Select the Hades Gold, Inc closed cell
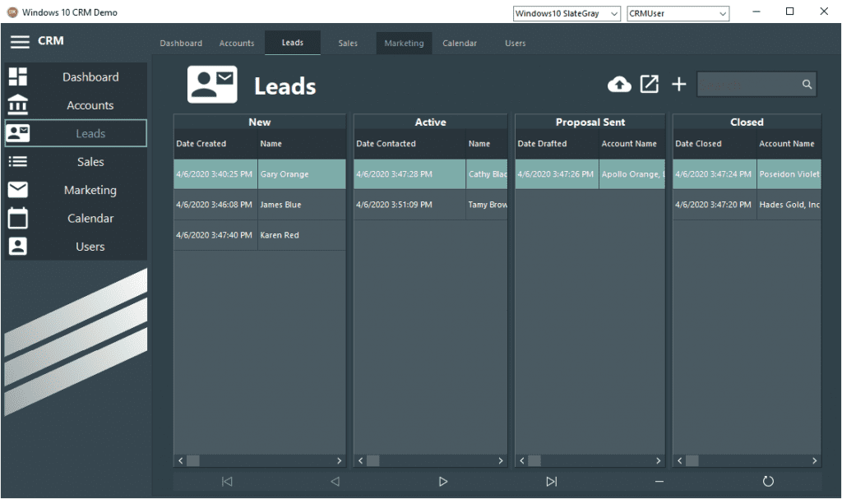 pyautogui.click(x=789, y=205)
